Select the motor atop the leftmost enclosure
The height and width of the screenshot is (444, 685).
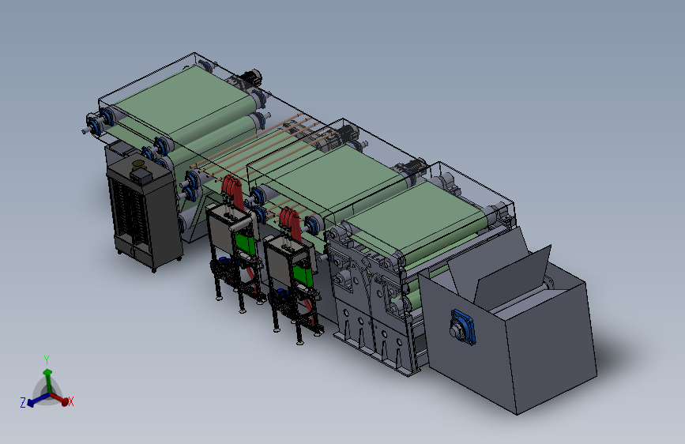246,80
